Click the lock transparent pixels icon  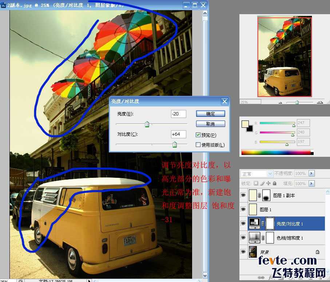click(x=256, y=183)
